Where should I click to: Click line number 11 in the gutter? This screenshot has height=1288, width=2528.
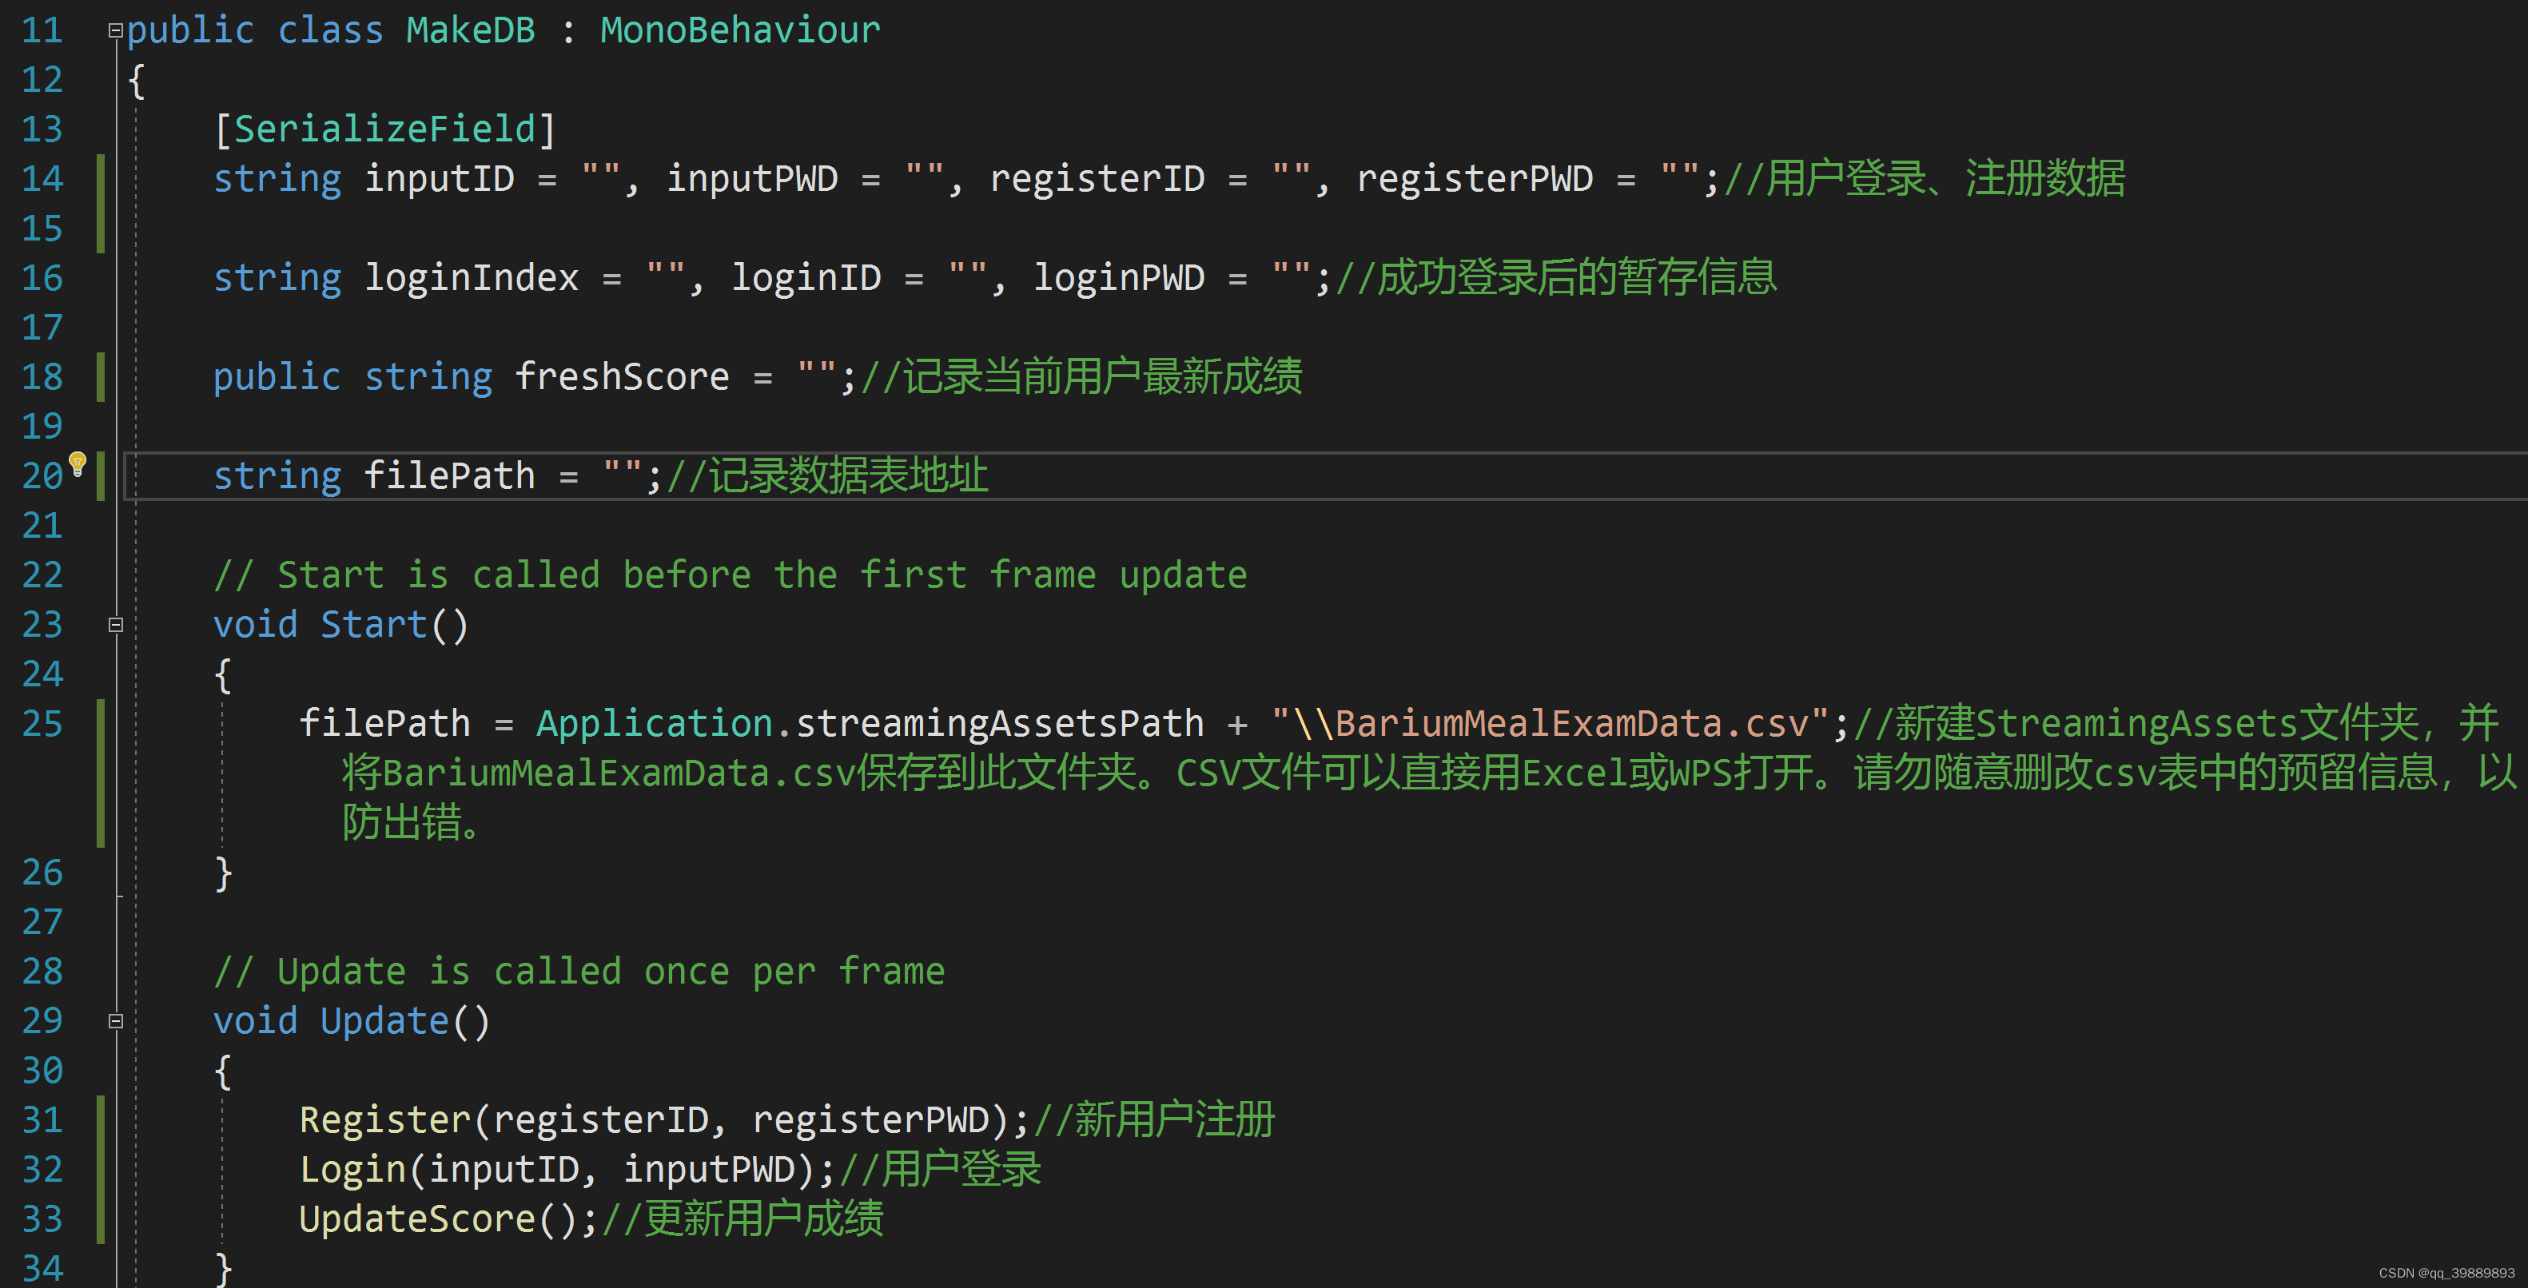coord(42,30)
